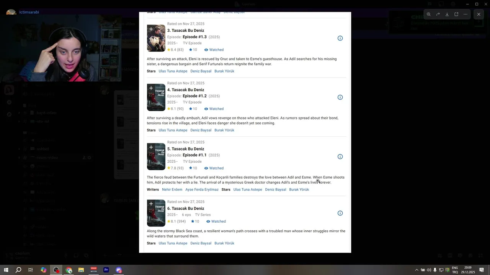Launch Copilot from the taskbar
This screenshot has height=275, width=490.
44,270
